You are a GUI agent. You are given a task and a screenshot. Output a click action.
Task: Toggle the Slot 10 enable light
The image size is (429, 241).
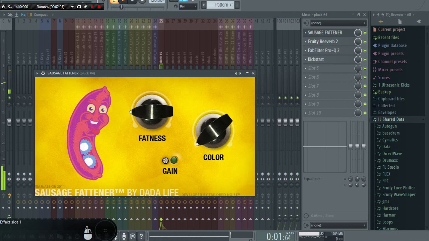365,113
